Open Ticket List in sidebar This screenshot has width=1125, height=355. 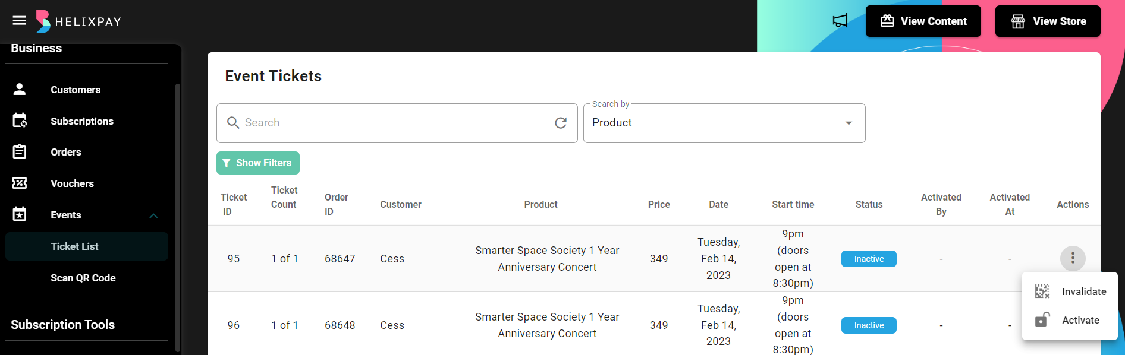point(74,246)
